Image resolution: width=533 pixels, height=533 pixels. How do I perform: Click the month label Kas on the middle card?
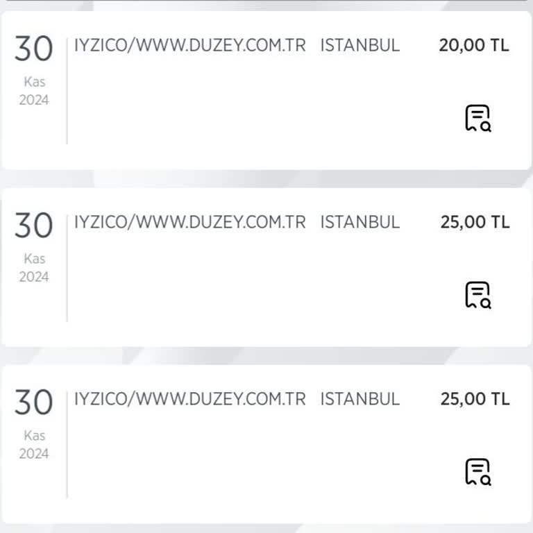pyautogui.click(x=34, y=259)
